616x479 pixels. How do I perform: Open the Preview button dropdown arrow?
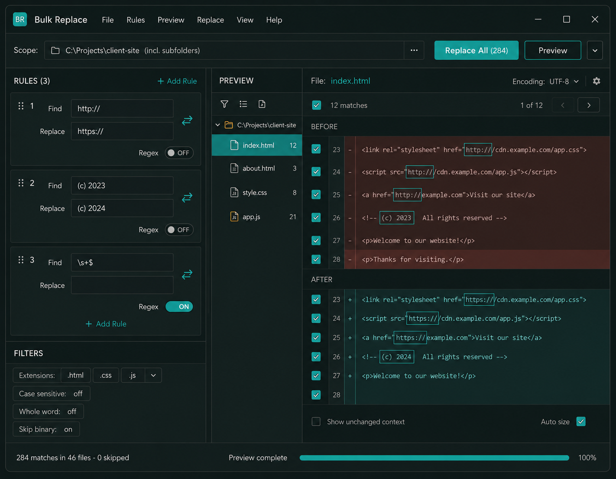coord(595,50)
